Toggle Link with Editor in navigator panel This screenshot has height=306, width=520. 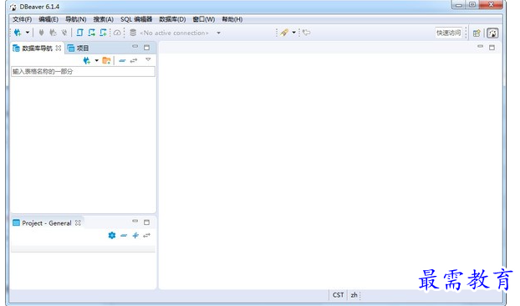coord(134,61)
